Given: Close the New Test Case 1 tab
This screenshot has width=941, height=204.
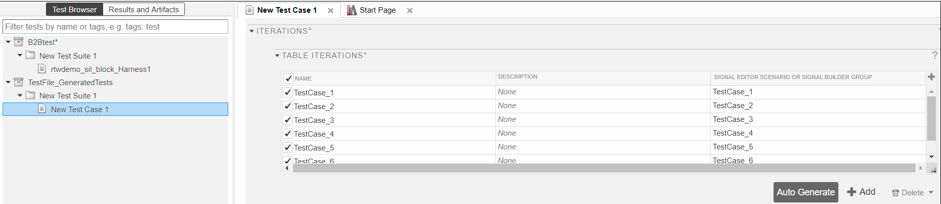Looking at the screenshot, I should tap(330, 10).
